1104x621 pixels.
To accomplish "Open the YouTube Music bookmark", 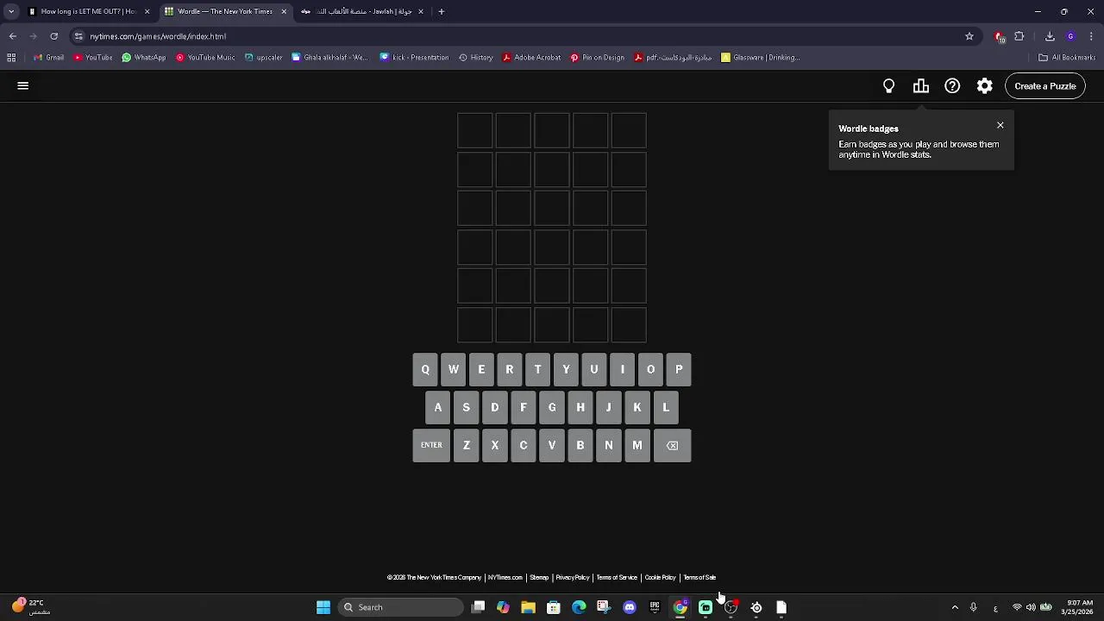I will coord(205,58).
